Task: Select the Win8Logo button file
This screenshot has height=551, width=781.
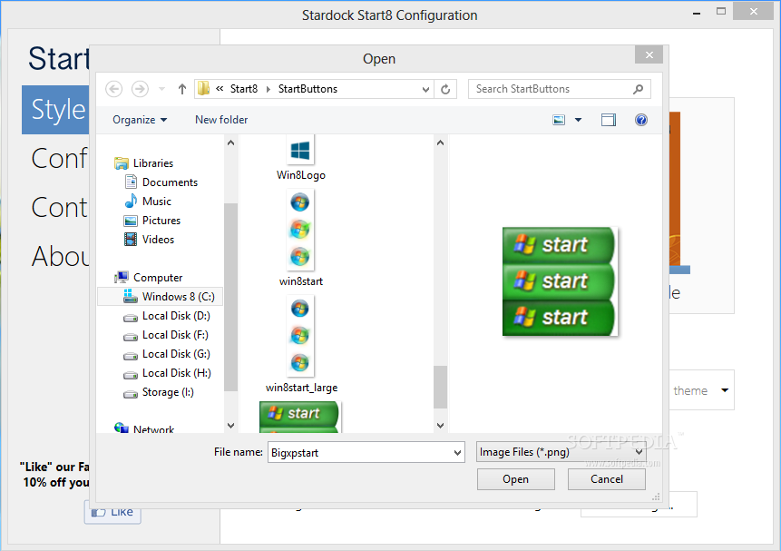Action: pyautogui.click(x=300, y=151)
